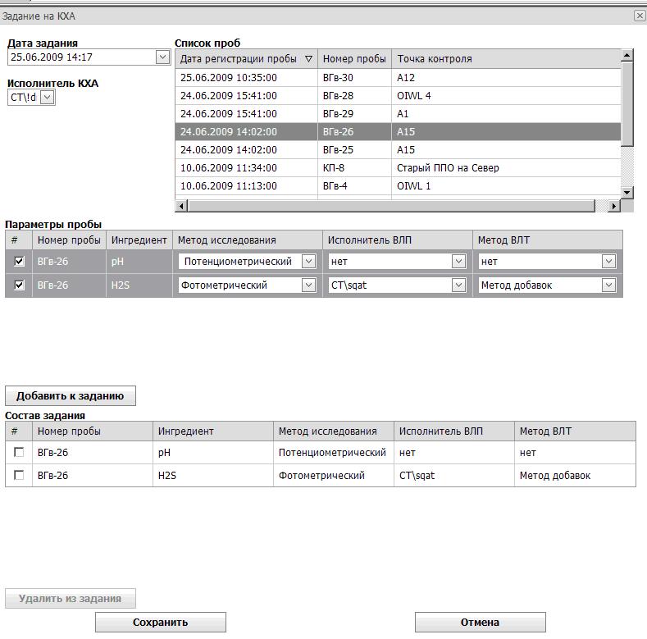This screenshot has width=647, height=639.
Task: Click the left arrow of horizontal scrollbar
Action: tap(181, 206)
